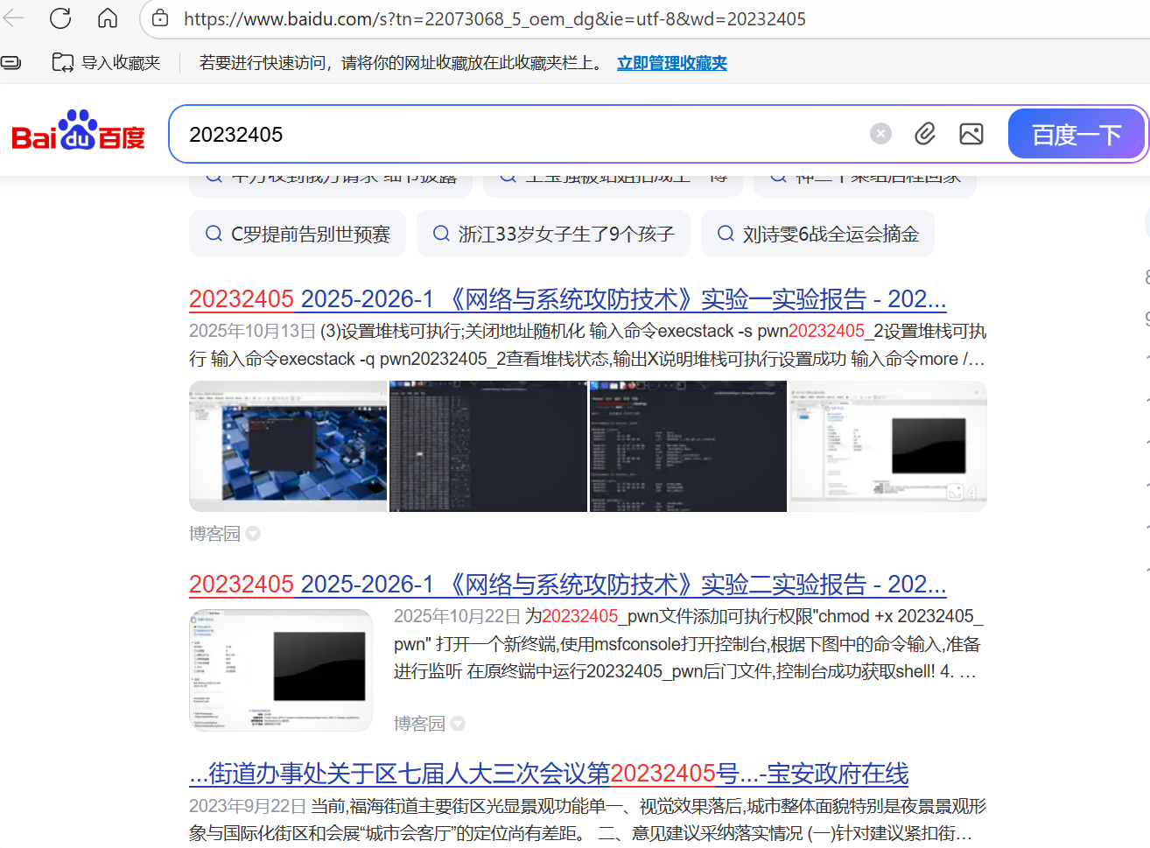1150x848 pixels.
Task: Open first thumbnail with blue cubes desktop
Action: [x=288, y=446]
